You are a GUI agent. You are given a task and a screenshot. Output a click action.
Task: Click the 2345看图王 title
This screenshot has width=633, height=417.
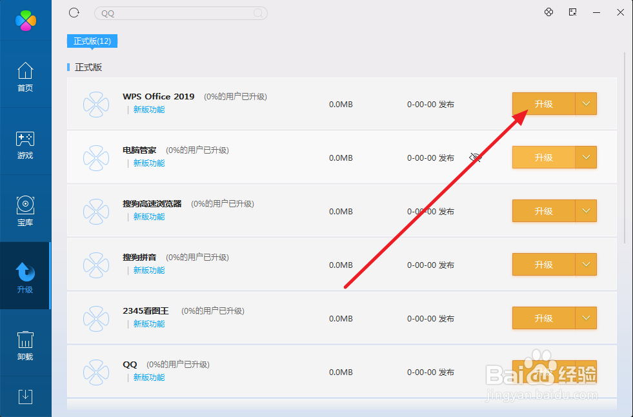coord(146,311)
